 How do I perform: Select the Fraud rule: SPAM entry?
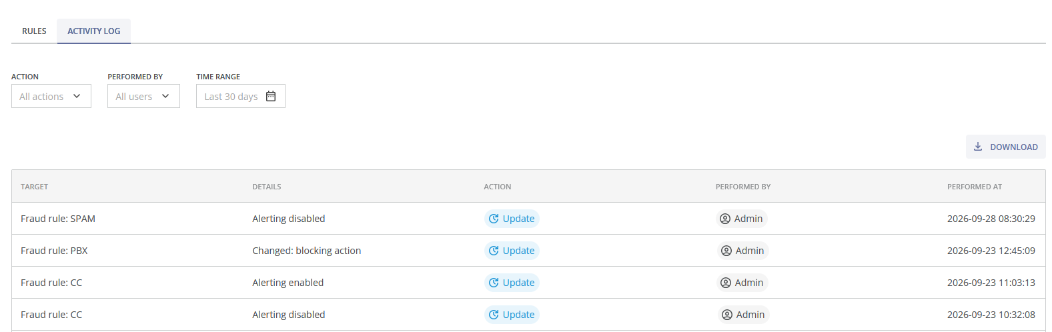coord(58,219)
